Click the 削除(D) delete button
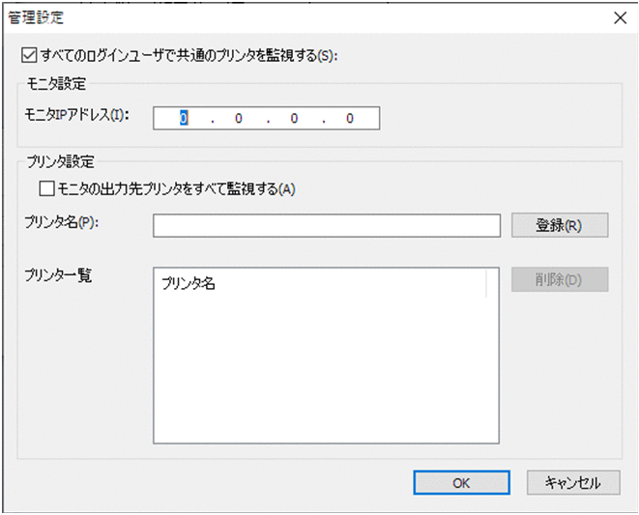 pyautogui.click(x=560, y=279)
